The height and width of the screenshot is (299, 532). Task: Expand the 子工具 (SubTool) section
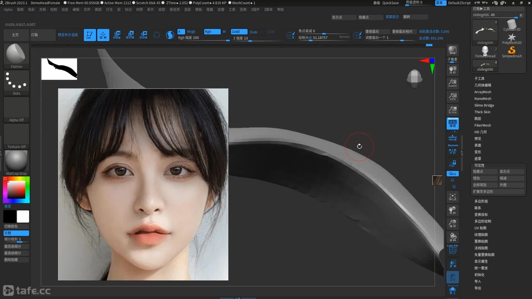pos(479,79)
